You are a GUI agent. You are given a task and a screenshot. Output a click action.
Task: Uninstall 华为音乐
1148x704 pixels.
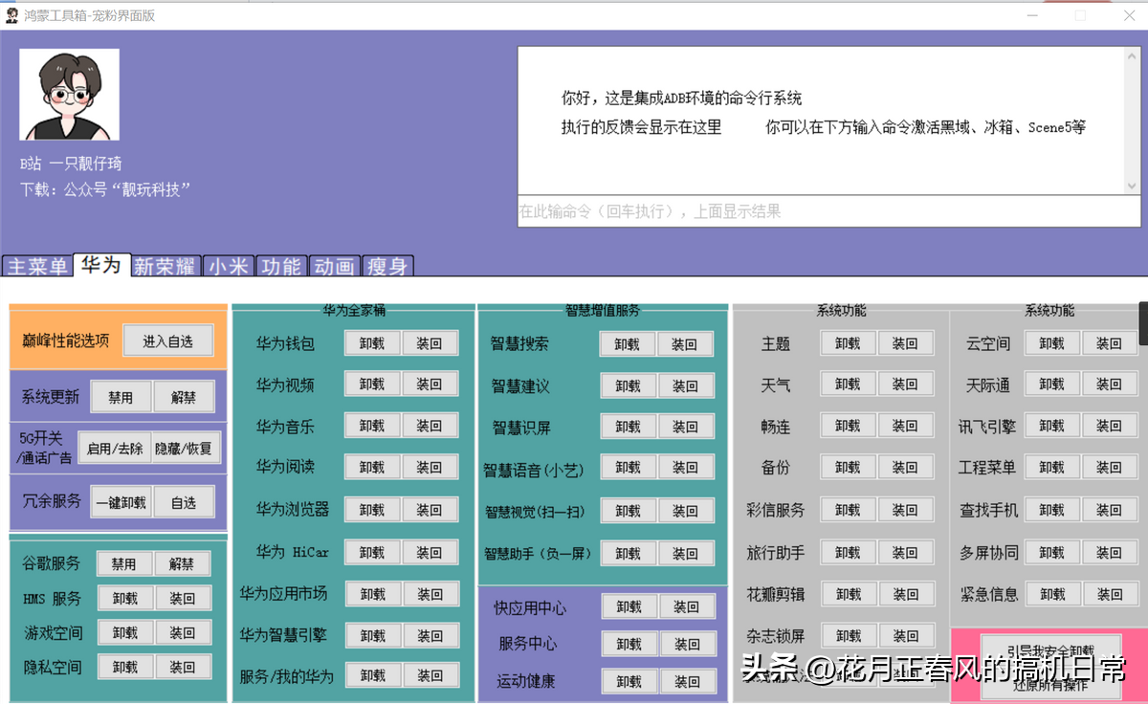372,426
